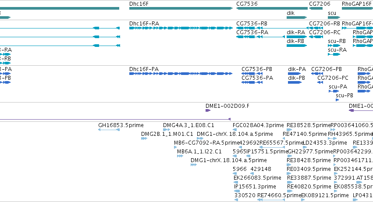Click the scu gene arrow glyph
373x202 pixels.
pos(334,18)
